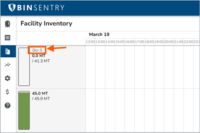Open the settings gear icon
200x133 pixels.
[x=8, y=78]
